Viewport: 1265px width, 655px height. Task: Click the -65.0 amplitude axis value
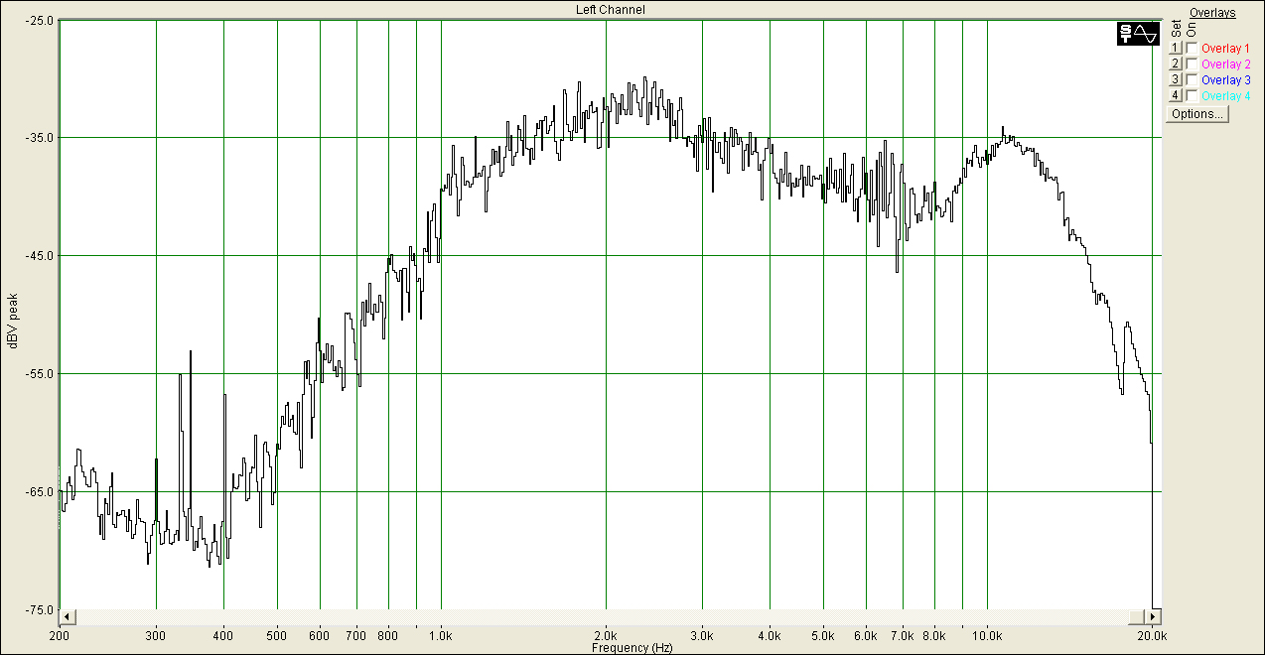click(41, 492)
